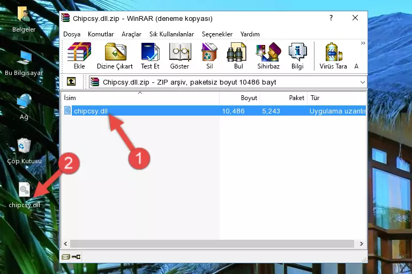
Task: Expand hidden toolbar buttons chevron
Action: click(363, 43)
